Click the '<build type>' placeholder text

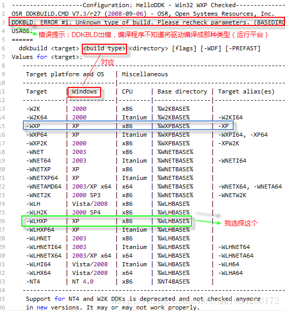click(104, 48)
